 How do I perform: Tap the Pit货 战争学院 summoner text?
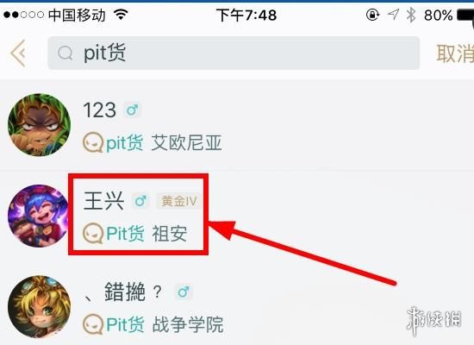165,324
